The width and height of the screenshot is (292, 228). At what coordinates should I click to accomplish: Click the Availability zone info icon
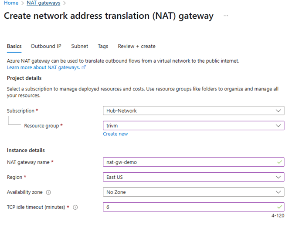pos(48,192)
